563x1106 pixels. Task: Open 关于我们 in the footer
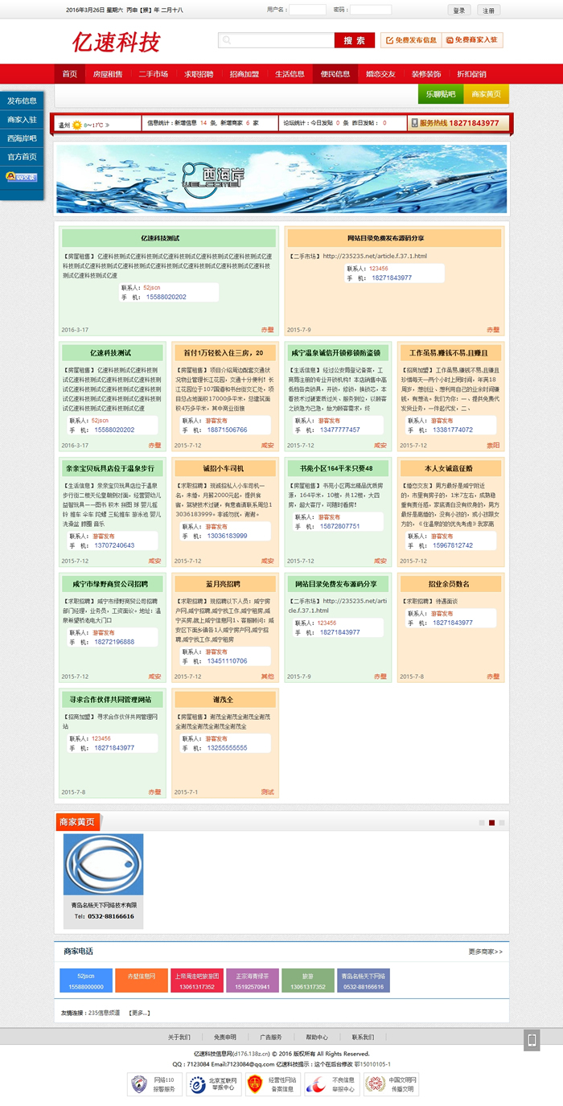coord(179,1037)
